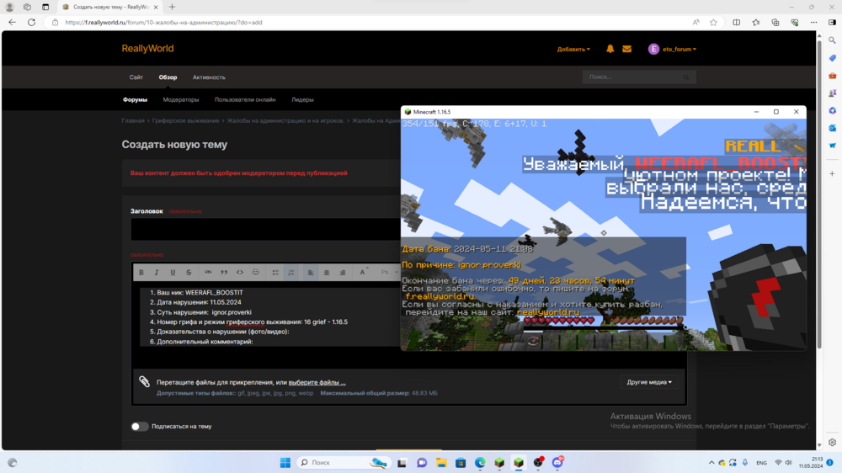Open the font color tool
This screenshot has width=842, height=473.
(x=363, y=272)
